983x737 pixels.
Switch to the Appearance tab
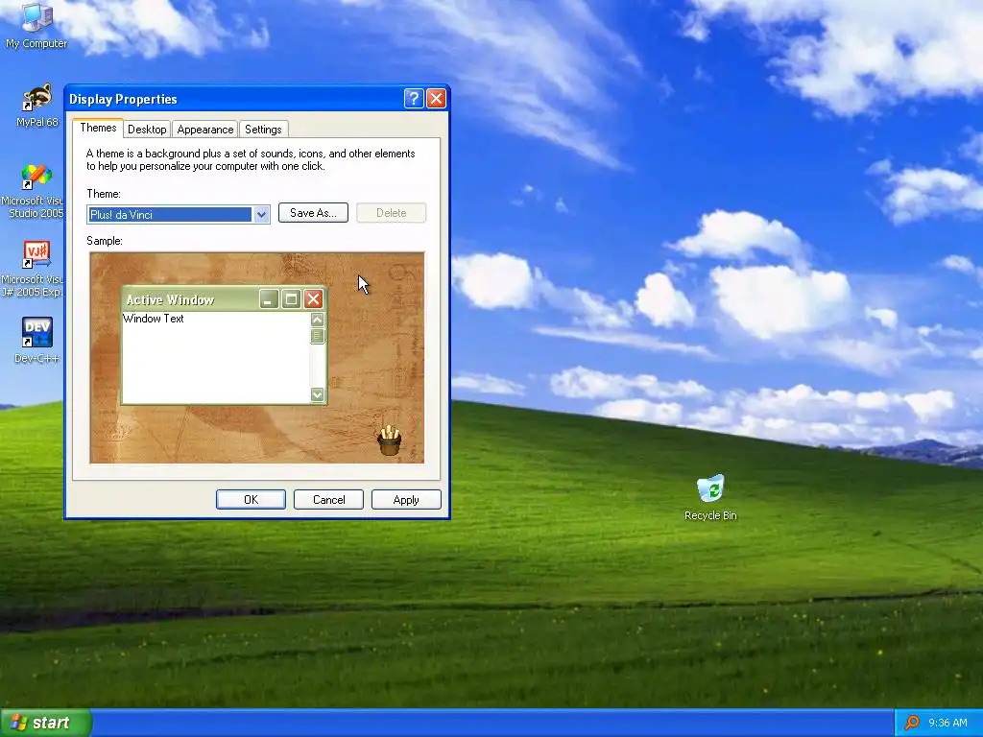click(205, 130)
